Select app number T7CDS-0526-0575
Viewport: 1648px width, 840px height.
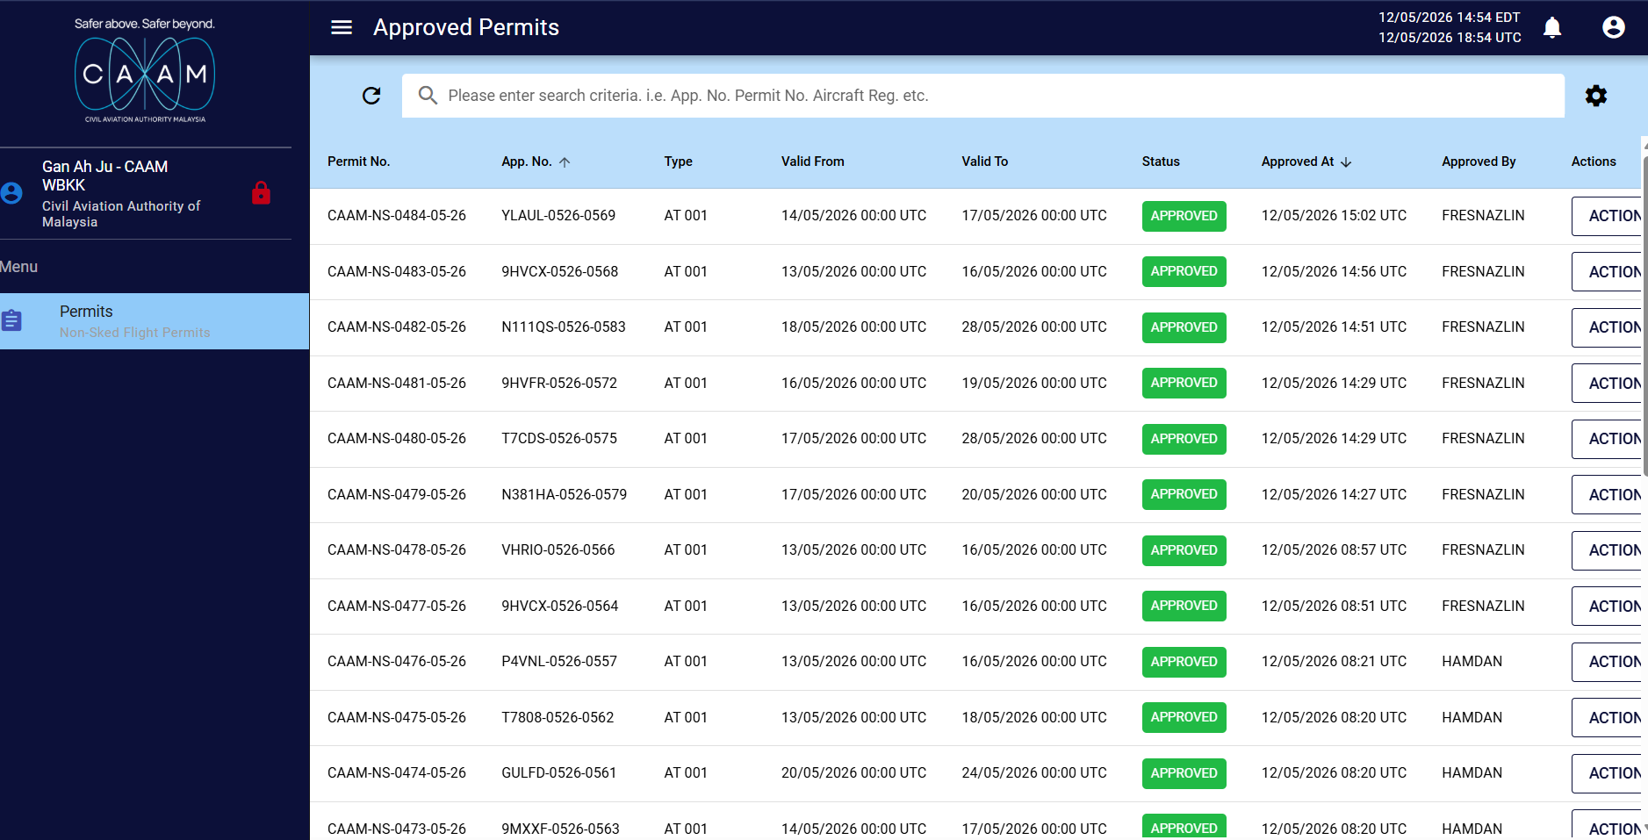click(x=559, y=438)
